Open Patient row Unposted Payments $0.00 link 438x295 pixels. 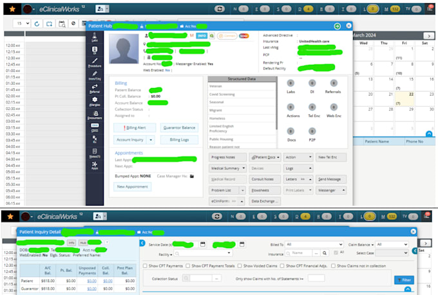pos(91,281)
